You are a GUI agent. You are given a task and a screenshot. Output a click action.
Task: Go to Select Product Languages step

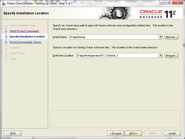pos(24,31)
